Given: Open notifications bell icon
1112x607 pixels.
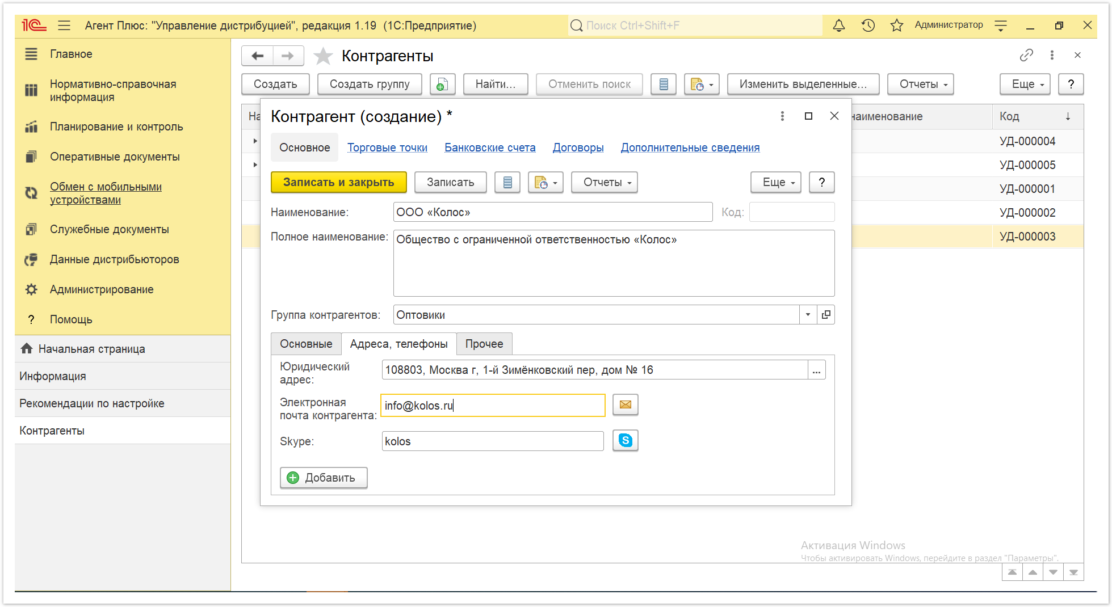Looking at the screenshot, I should (x=838, y=26).
